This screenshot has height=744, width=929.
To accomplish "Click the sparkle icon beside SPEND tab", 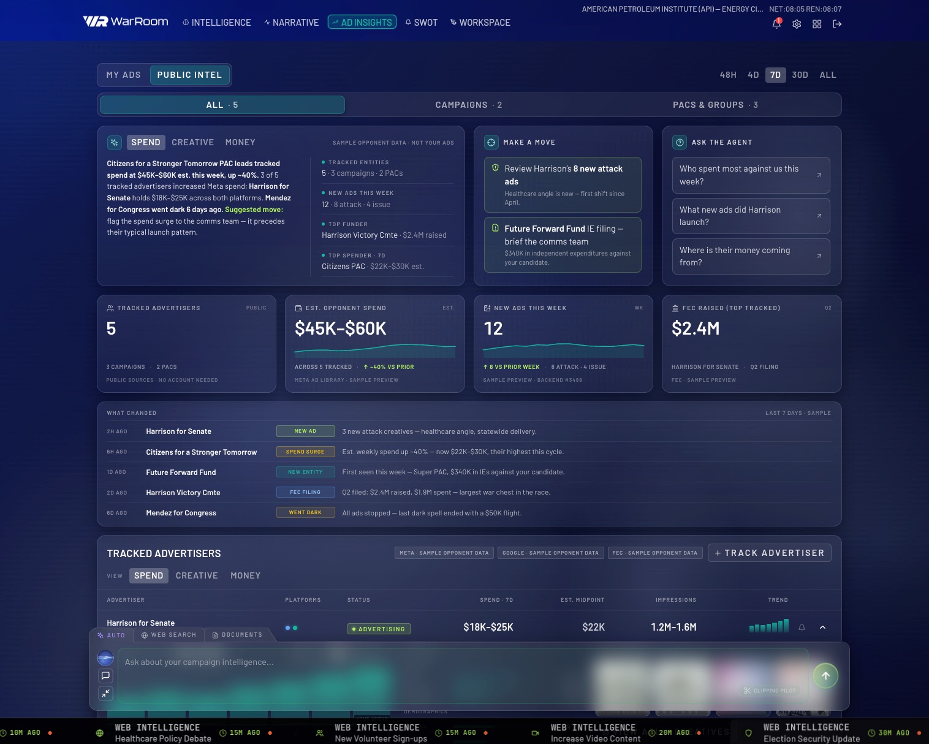I will 115,142.
